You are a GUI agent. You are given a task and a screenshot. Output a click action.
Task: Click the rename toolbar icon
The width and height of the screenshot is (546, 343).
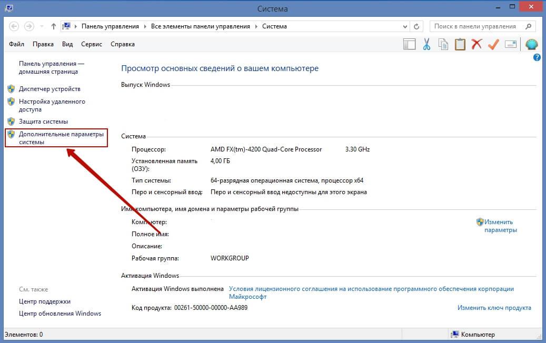[x=511, y=44]
